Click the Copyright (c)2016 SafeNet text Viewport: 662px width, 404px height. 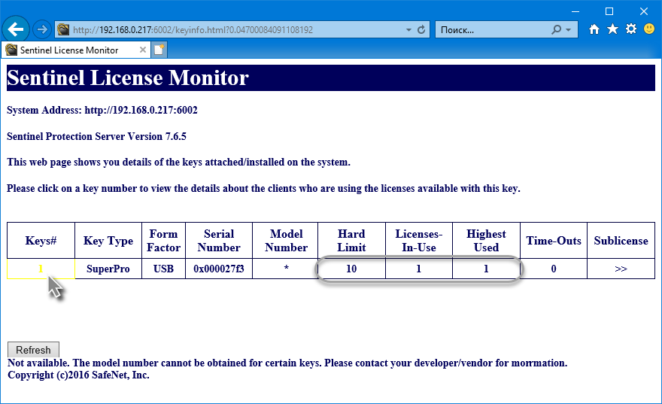[78, 375]
